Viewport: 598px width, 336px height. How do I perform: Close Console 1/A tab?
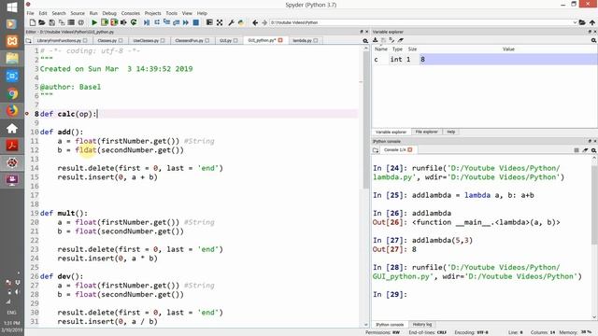pos(410,149)
